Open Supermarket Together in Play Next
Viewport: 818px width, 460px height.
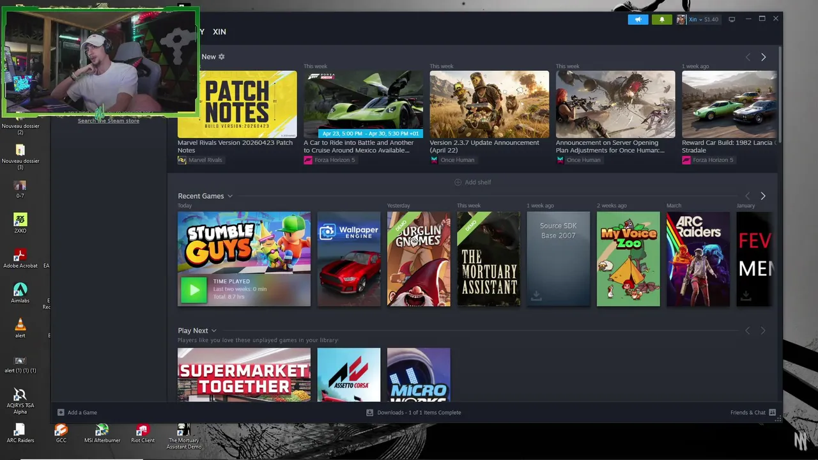click(x=244, y=375)
